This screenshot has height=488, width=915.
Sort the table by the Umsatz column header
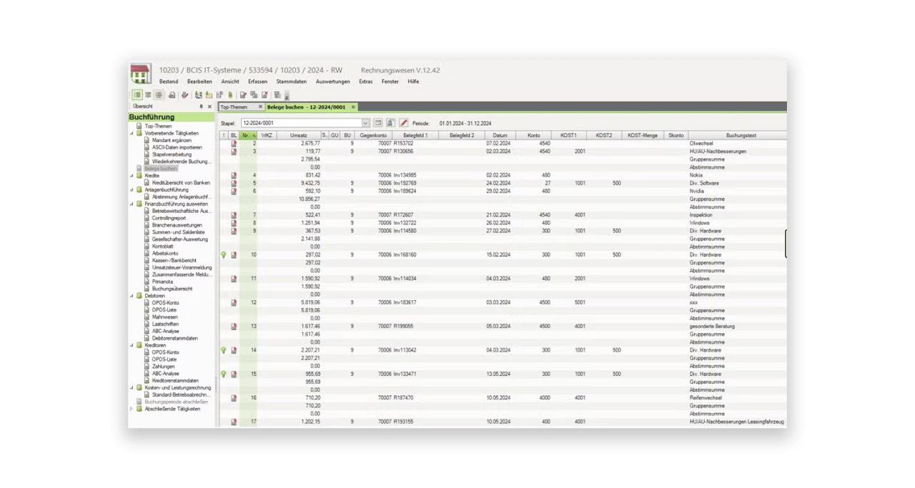point(299,135)
